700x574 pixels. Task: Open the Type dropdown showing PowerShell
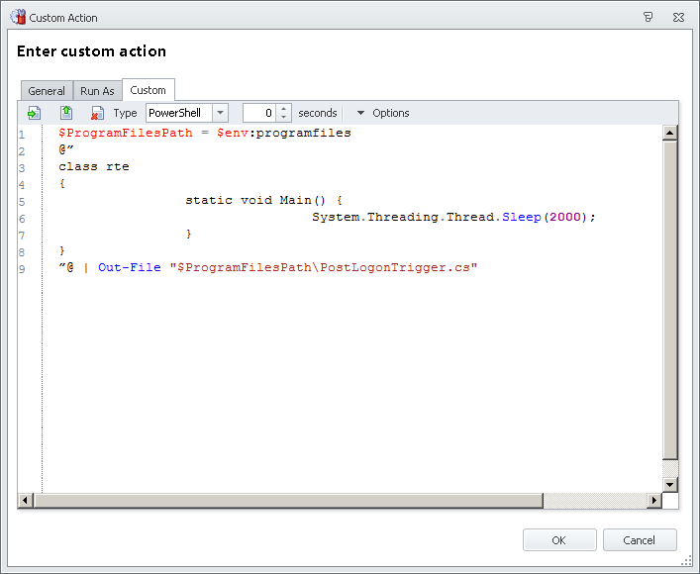[x=220, y=113]
